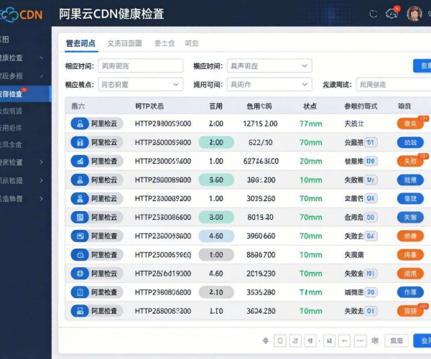Click the blue button at bottom right of pagination

[x=422, y=341]
